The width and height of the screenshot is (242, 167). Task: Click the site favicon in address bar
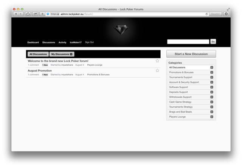point(48,14)
